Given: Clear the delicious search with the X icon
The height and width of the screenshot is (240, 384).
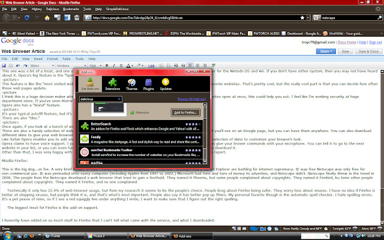Looking at the screenshot, I should pos(119,99).
